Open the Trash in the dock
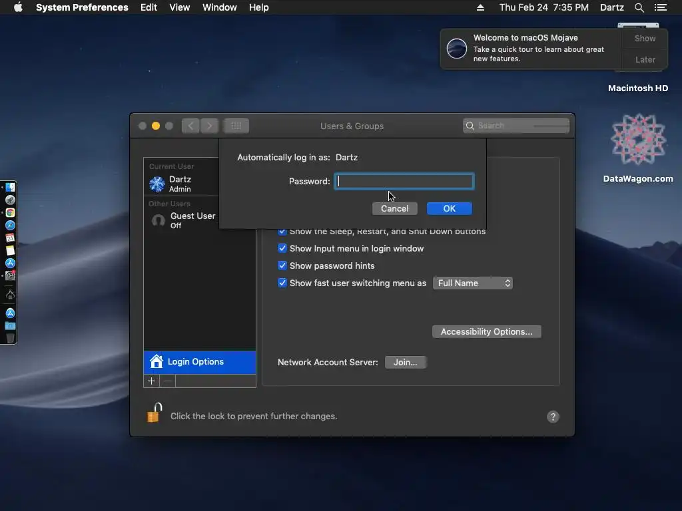 pyautogui.click(x=10, y=338)
